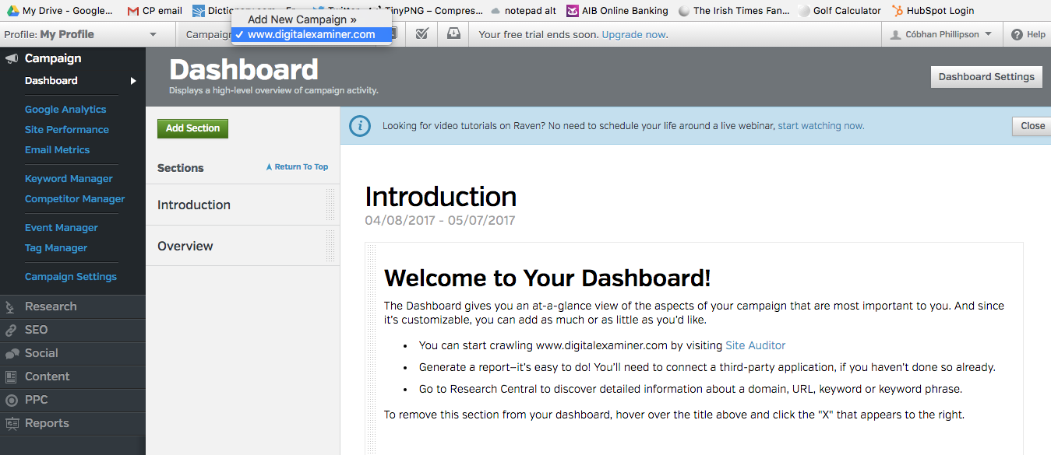The width and height of the screenshot is (1051, 455).
Task: Click the green Add Section button
Action: [x=192, y=128]
